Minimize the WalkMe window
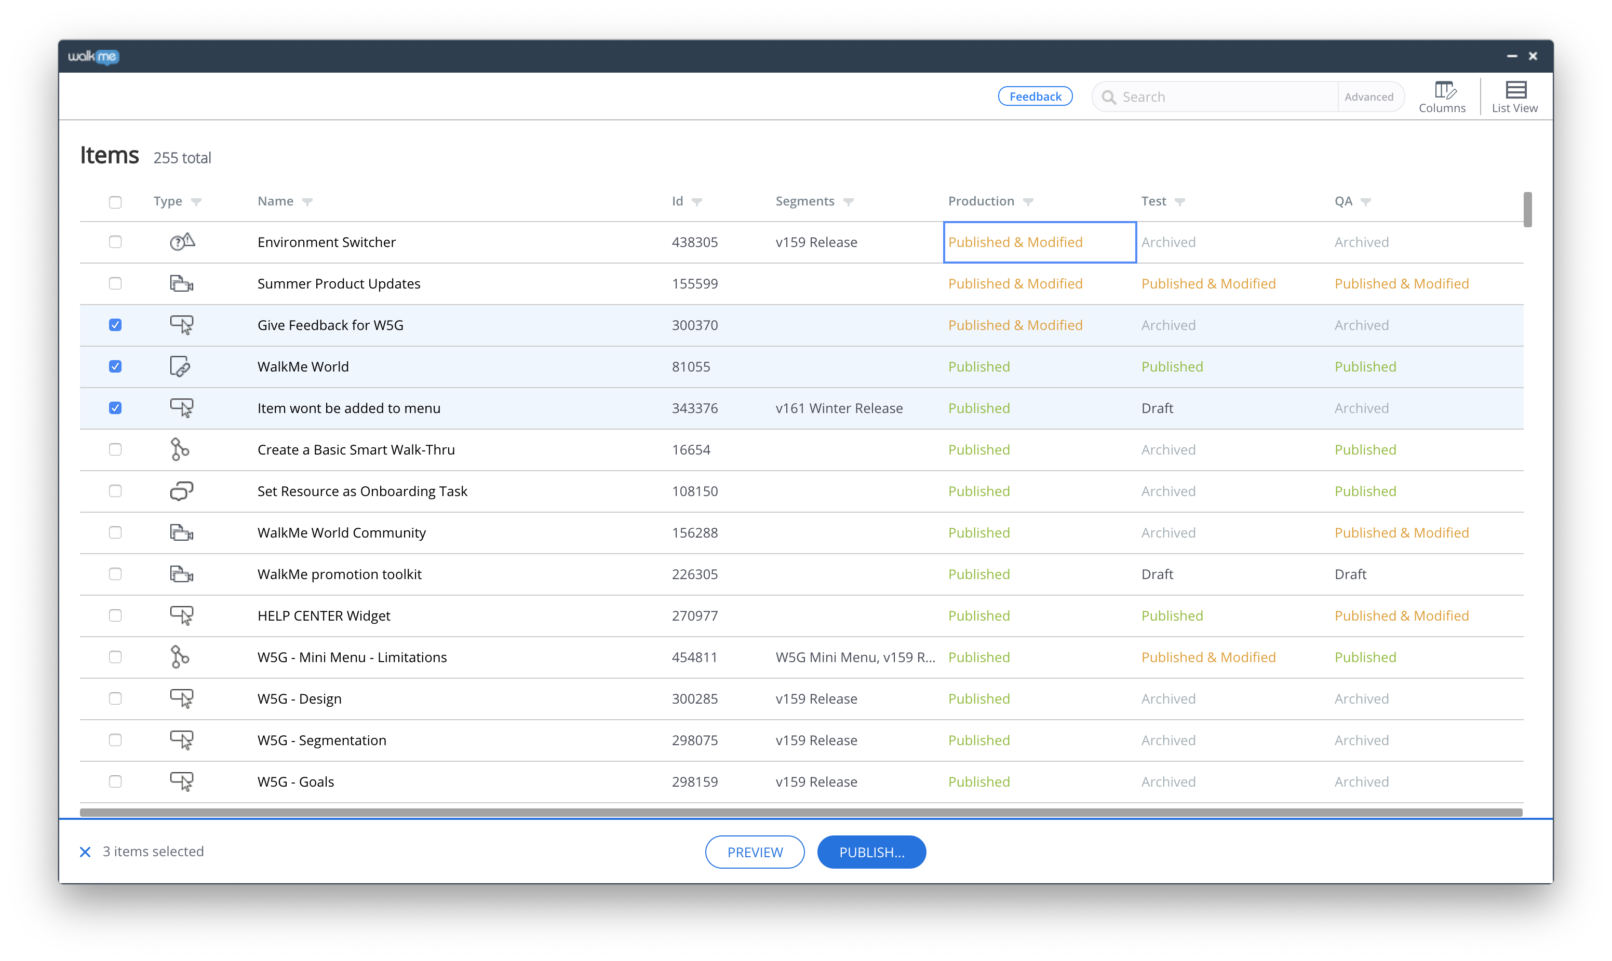This screenshot has width=1612, height=961. pos(1512,57)
